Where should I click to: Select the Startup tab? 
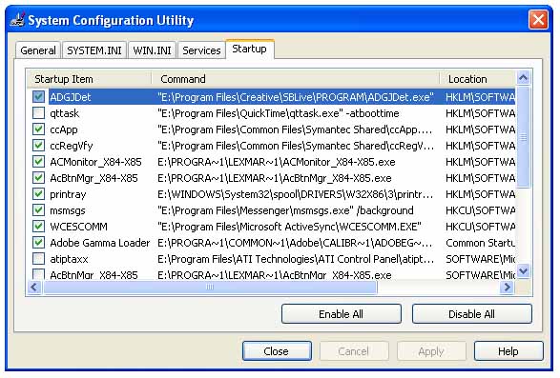pos(250,49)
